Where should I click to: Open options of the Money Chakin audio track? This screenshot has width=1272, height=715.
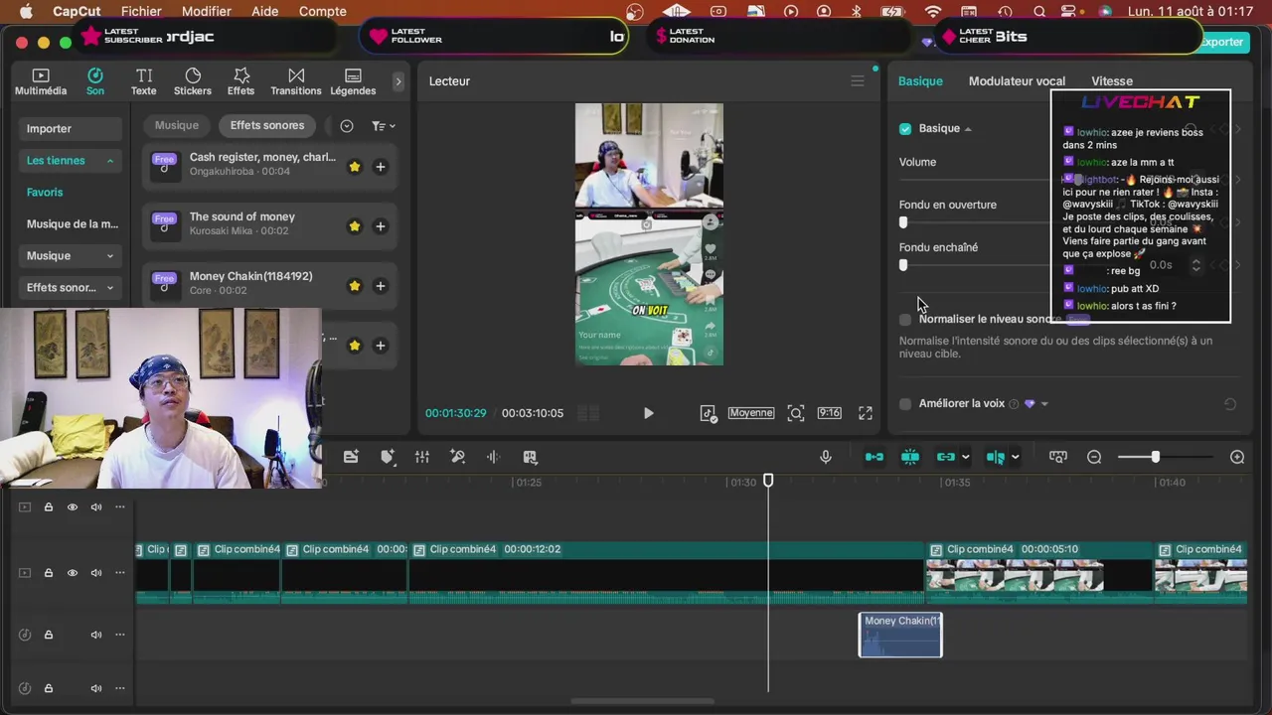click(x=120, y=635)
